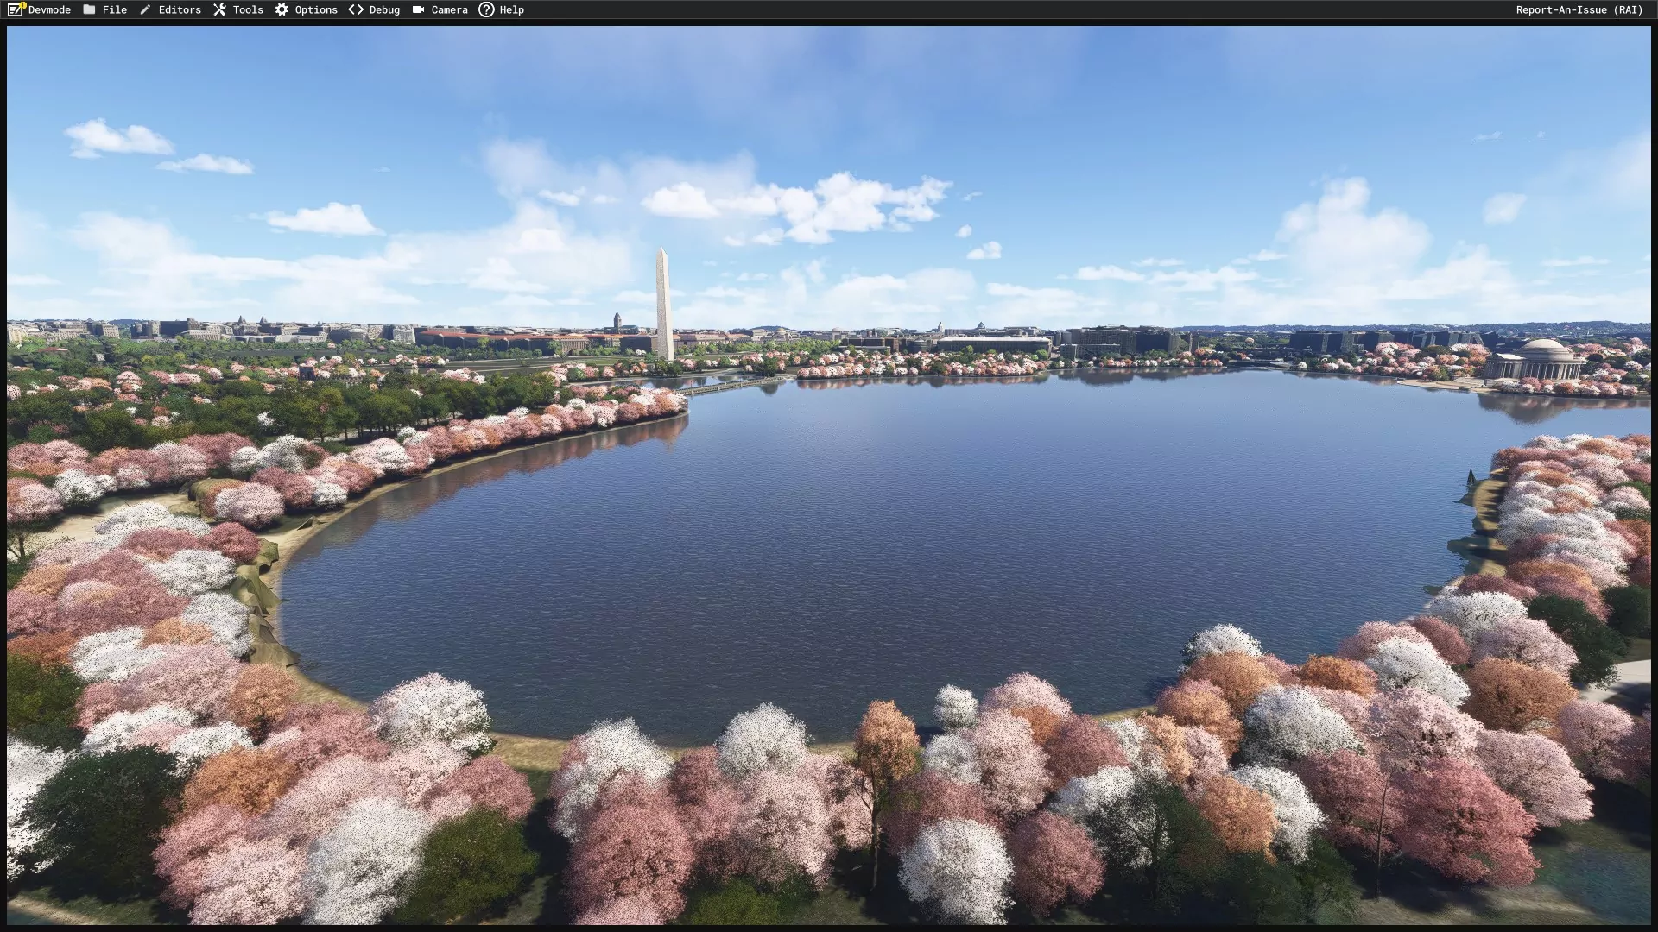Screen dimensions: 1658x932
Task: Open the File menu label
Action: pyautogui.click(x=114, y=9)
